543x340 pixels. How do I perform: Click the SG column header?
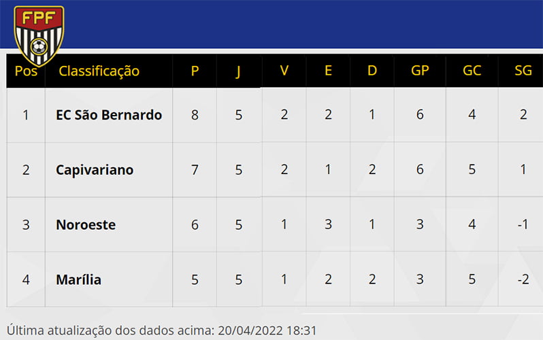click(523, 71)
